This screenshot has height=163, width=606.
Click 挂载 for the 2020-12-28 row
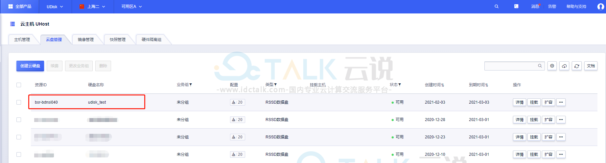[534, 120]
